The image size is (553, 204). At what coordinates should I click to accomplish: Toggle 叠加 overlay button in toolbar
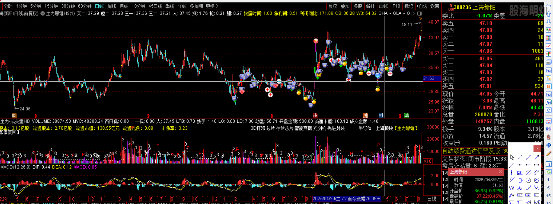coord(345,6)
